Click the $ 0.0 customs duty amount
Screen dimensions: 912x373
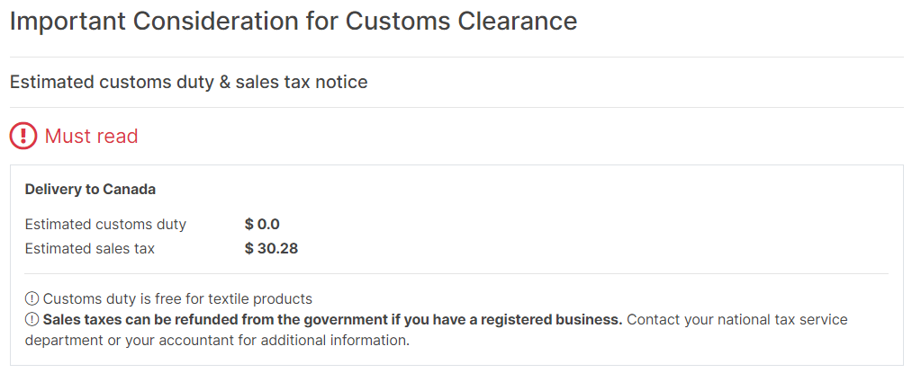point(262,225)
